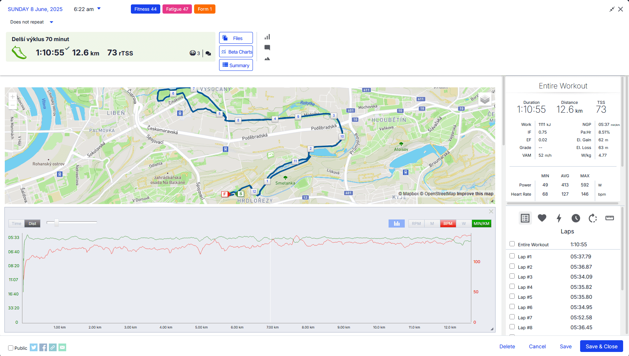Click the Form 1 badge
The width and height of the screenshot is (629, 356).
(x=205, y=9)
